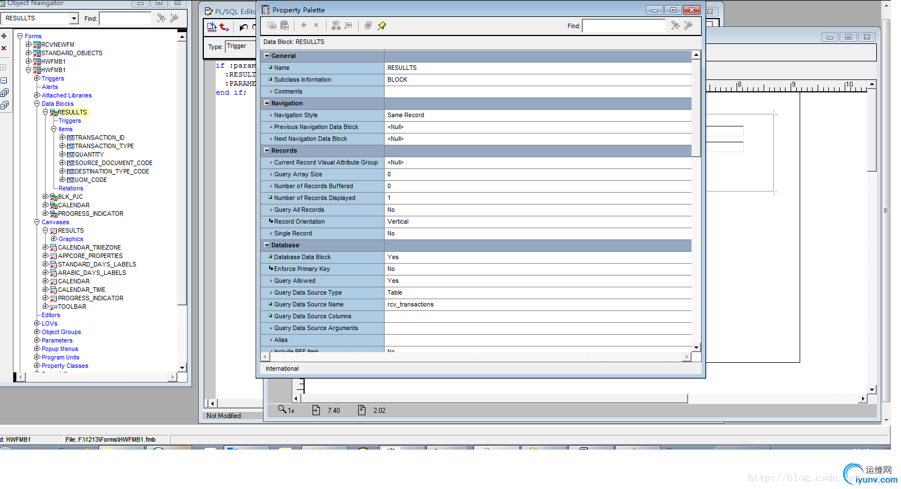Expand the LOVs node

click(x=37, y=323)
